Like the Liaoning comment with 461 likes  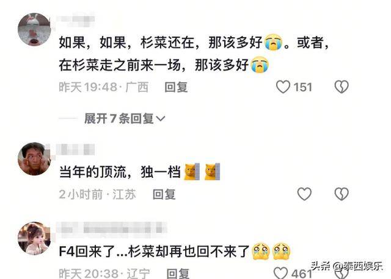[281, 273]
